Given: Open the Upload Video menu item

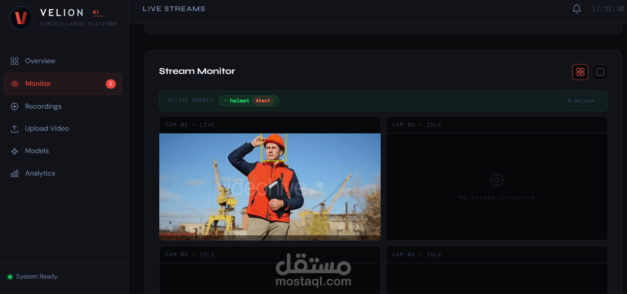Looking at the screenshot, I should tap(63, 129).
